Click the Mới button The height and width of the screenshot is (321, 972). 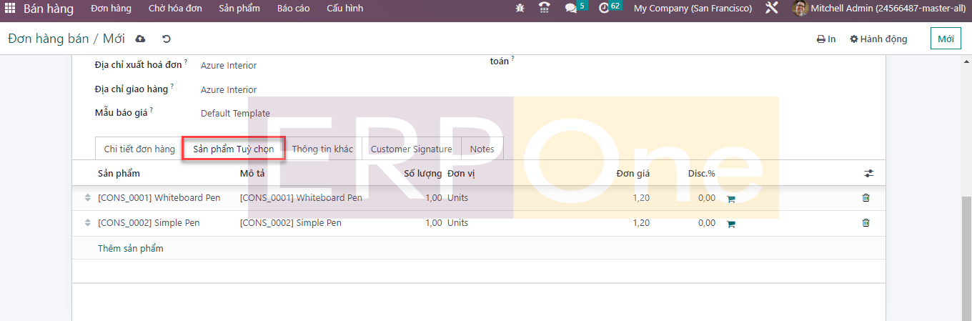[946, 39]
